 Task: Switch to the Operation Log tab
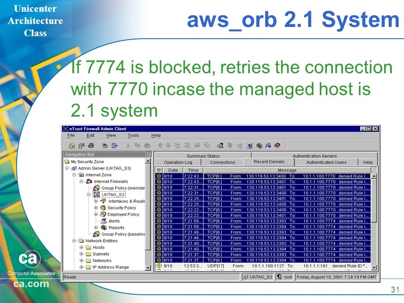point(178,162)
